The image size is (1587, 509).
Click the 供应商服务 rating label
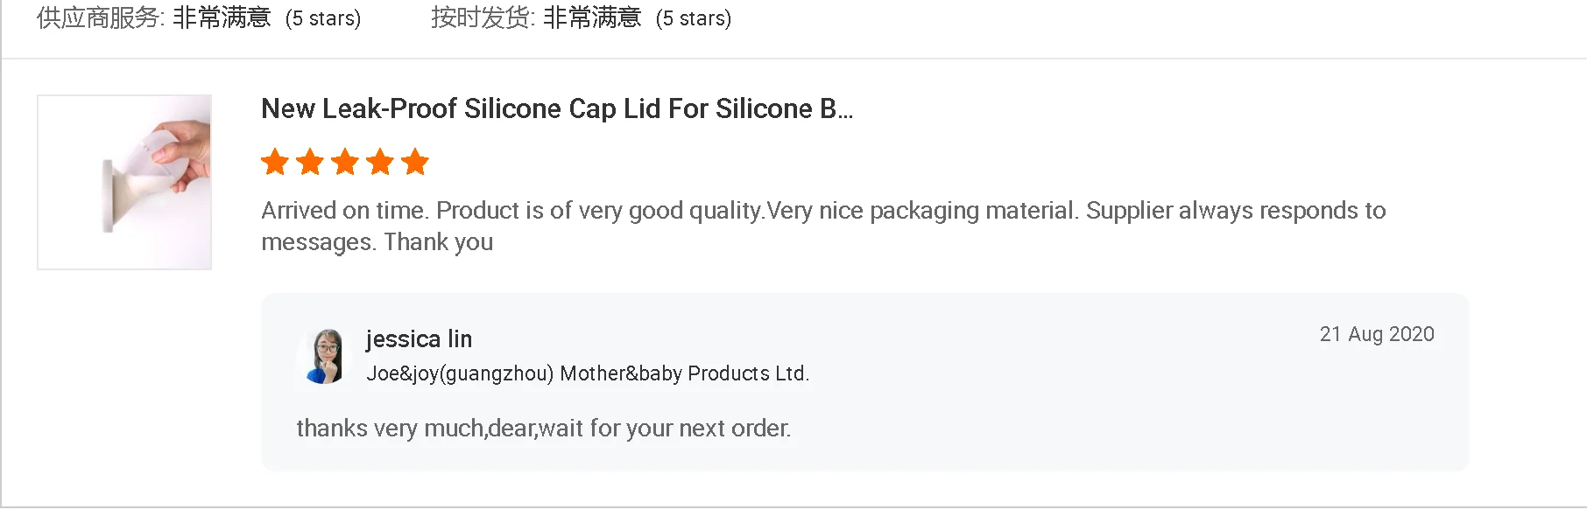click(100, 18)
